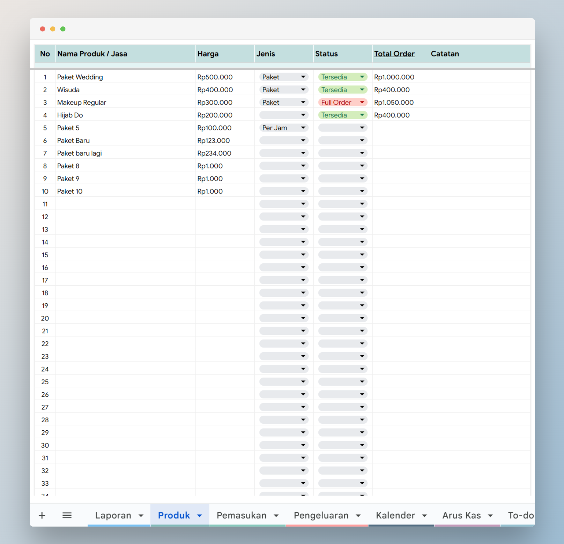Close window with red button
Screen dimensions: 564x544
click(43, 29)
